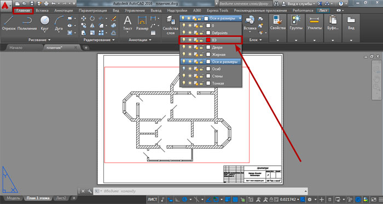
Task: Expand the Рисование panel arrow
Action: [49, 40]
